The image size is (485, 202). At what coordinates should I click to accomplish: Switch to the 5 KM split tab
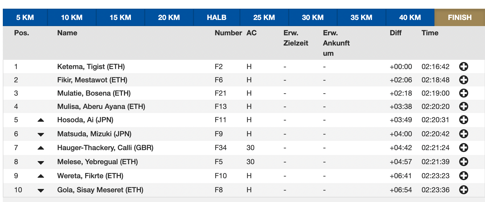point(25,17)
